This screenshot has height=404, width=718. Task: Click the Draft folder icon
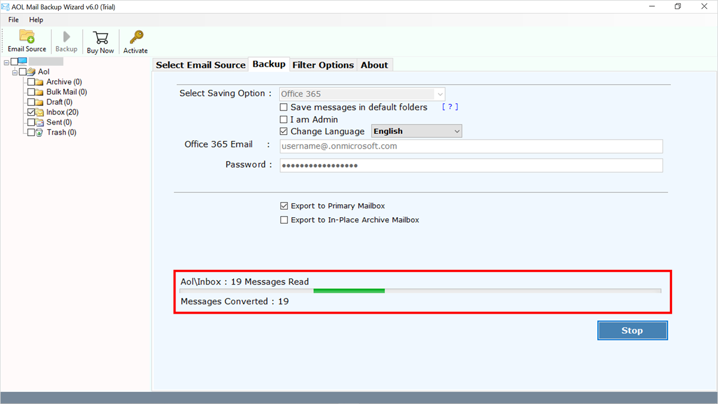coord(39,102)
